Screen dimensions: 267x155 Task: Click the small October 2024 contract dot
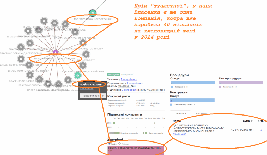155,123
